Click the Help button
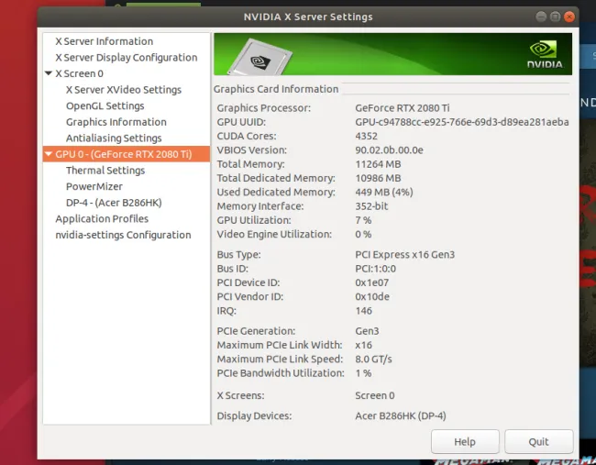This screenshot has height=465, width=596. click(x=465, y=441)
